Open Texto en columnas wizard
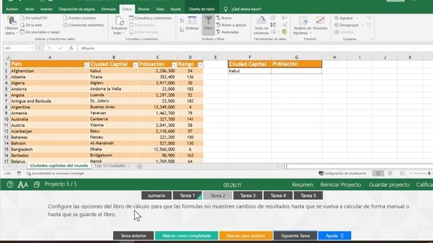 point(261,26)
